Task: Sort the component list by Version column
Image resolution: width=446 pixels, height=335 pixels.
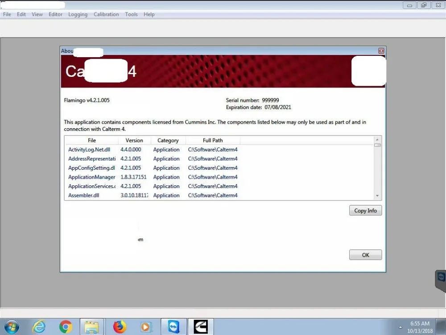Action: point(134,140)
